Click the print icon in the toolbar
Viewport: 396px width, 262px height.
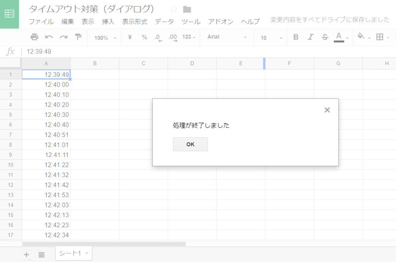click(x=35, y=37)
